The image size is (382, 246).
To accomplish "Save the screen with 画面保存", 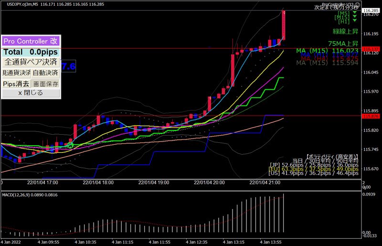I will tap(46, 84).
